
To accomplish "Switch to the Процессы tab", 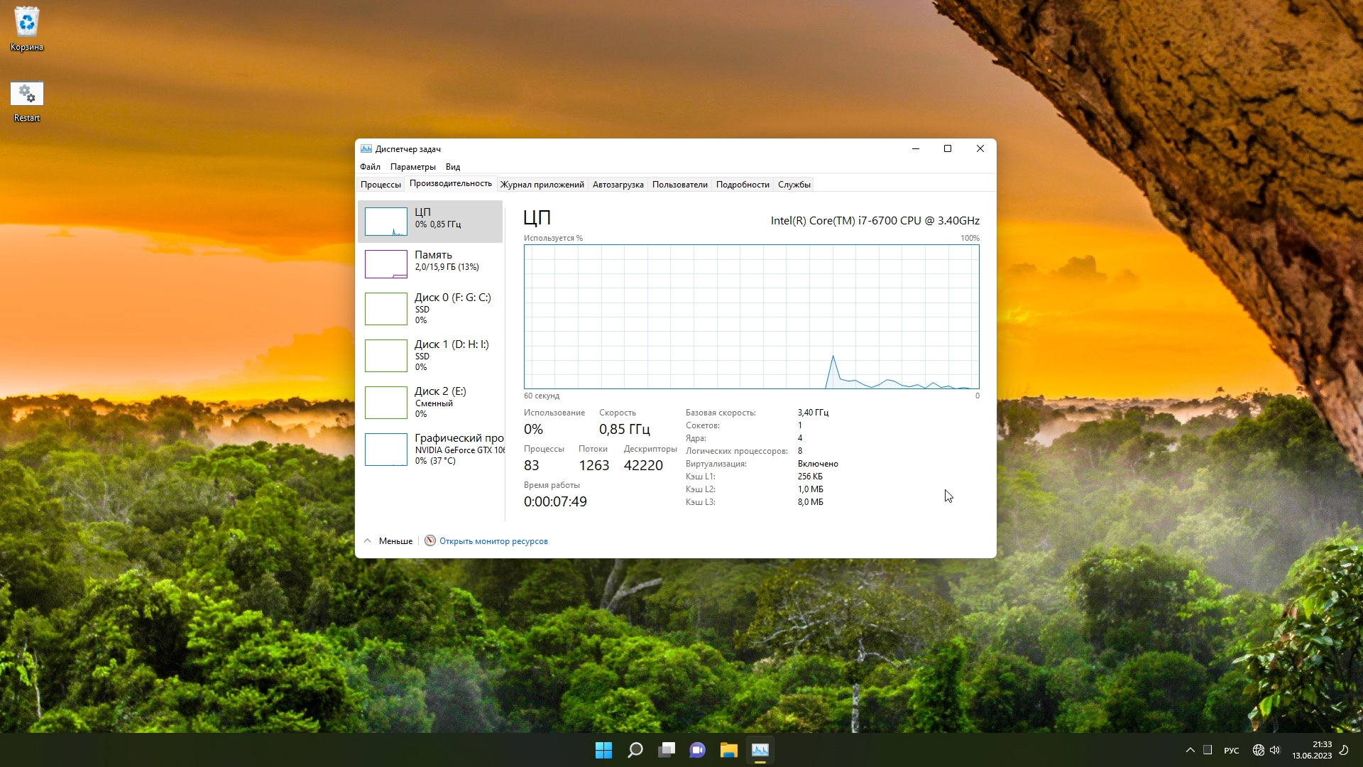I will click(381, 185).
